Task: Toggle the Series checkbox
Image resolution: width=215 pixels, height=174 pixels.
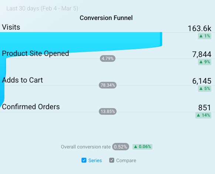Action: point(84,160)
